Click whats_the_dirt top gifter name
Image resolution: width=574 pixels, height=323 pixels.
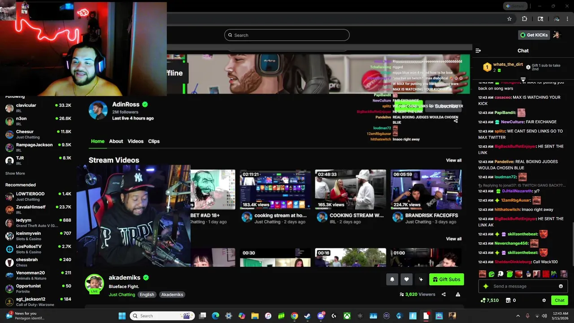point(508,65)
